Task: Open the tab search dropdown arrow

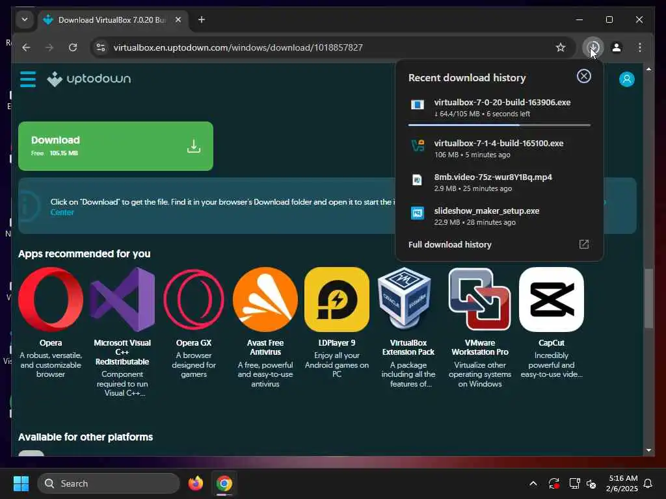Action: (25, 19)
